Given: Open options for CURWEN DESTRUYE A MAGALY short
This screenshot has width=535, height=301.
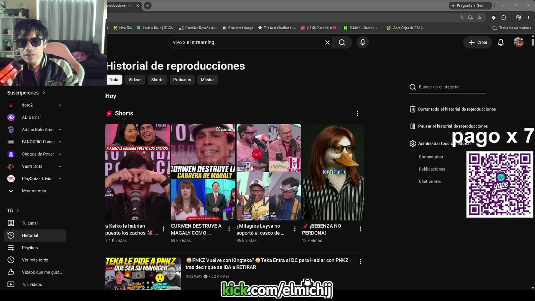Looking at the screenshot, I should (229, 229).
